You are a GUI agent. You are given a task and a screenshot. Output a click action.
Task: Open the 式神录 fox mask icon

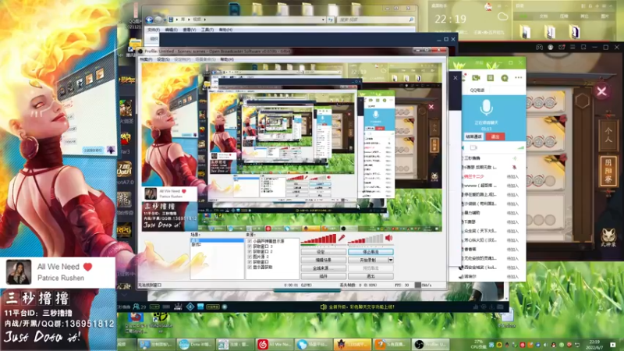coord(608,238)
